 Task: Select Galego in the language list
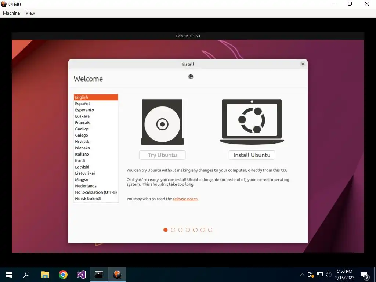[x=96, y=135]
